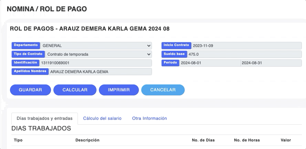The height and width of the screenshot is (149, 306).
Task: Go to the Otra Información tab
Action: (150, 118)
